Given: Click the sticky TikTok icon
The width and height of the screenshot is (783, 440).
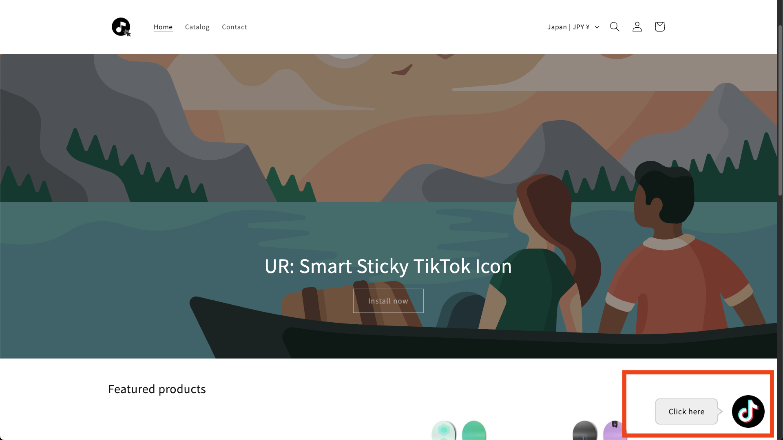Looking at the screenshot, I should pos(748,411).
